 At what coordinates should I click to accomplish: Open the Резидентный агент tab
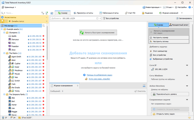point(179,25)
